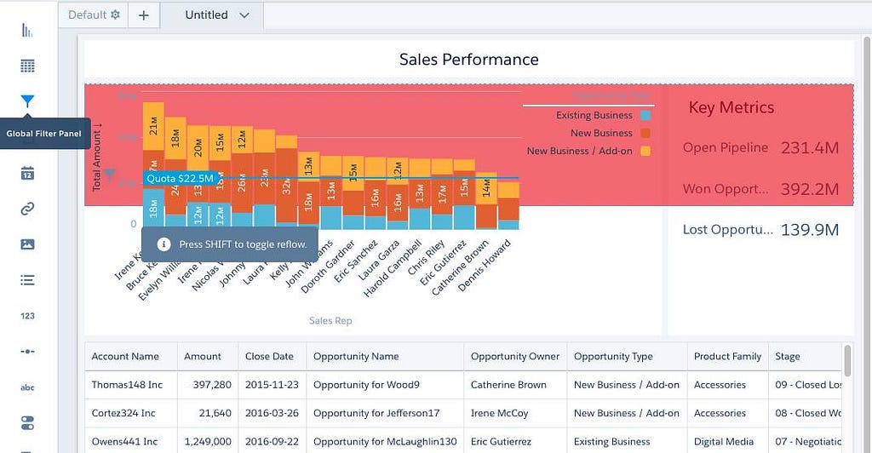Select the image widget icon
The height and width of the screenshot is (453, 872).
pos(27,244)
